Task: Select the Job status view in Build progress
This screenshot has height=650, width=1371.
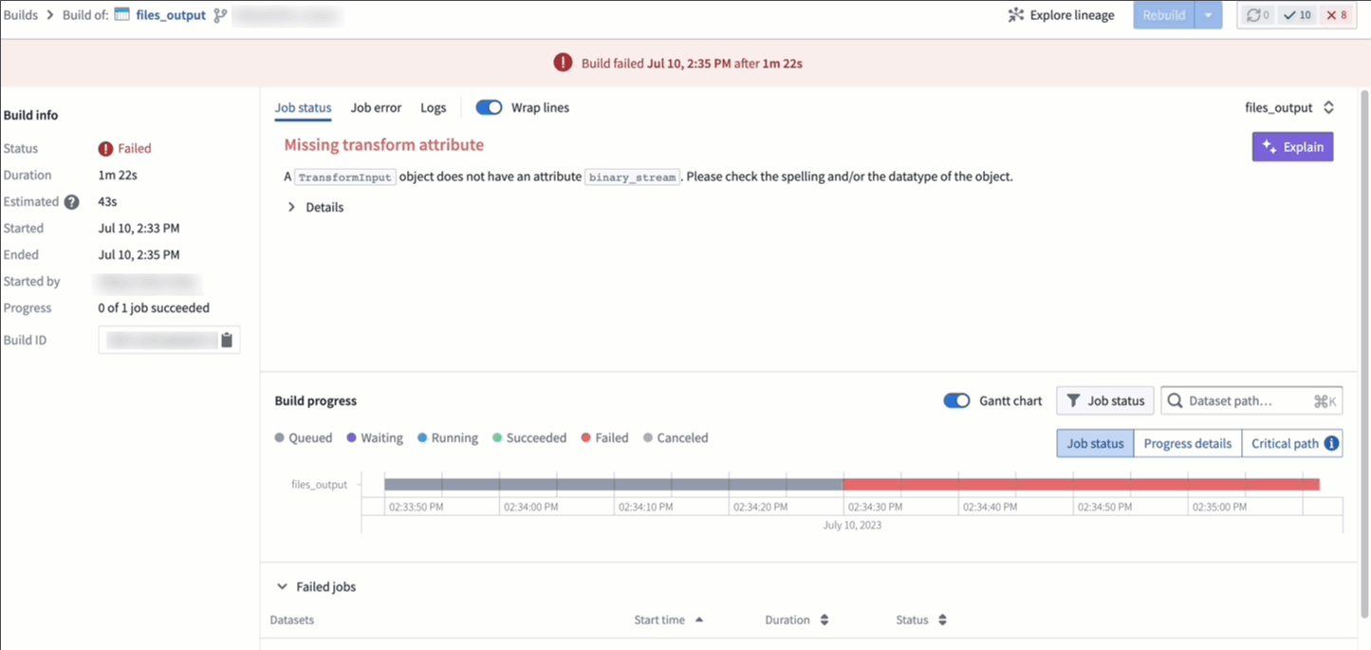Action: coord(1095,443)
